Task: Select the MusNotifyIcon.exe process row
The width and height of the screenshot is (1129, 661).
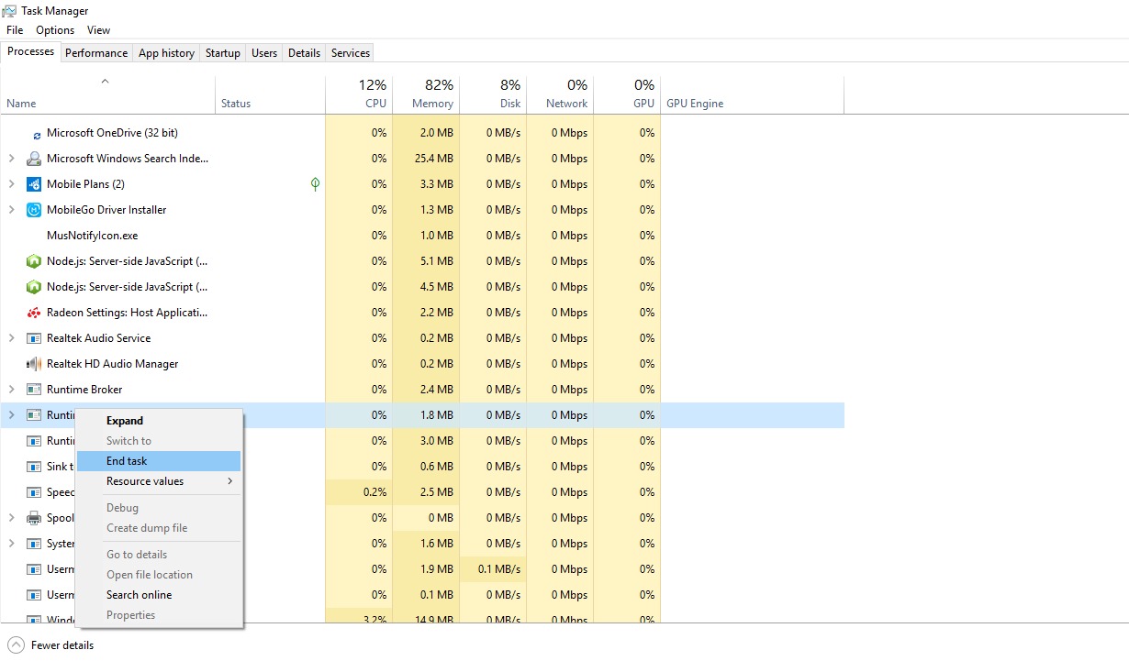Action: coord(422,236)
